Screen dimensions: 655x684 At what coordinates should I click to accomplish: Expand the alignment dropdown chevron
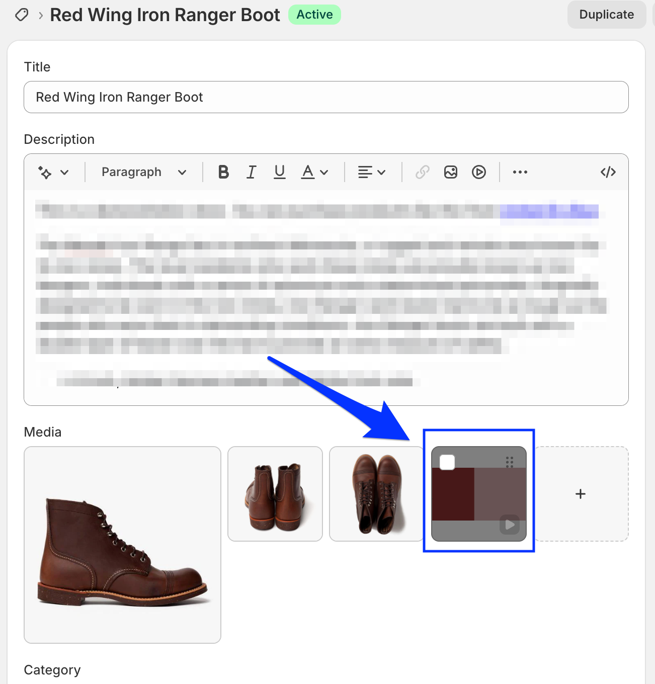click(x=381, y=173)
